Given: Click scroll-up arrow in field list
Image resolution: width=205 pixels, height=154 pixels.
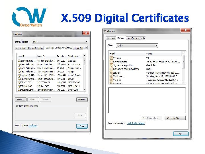Looking at the screenshot, I should click(183, 53).
